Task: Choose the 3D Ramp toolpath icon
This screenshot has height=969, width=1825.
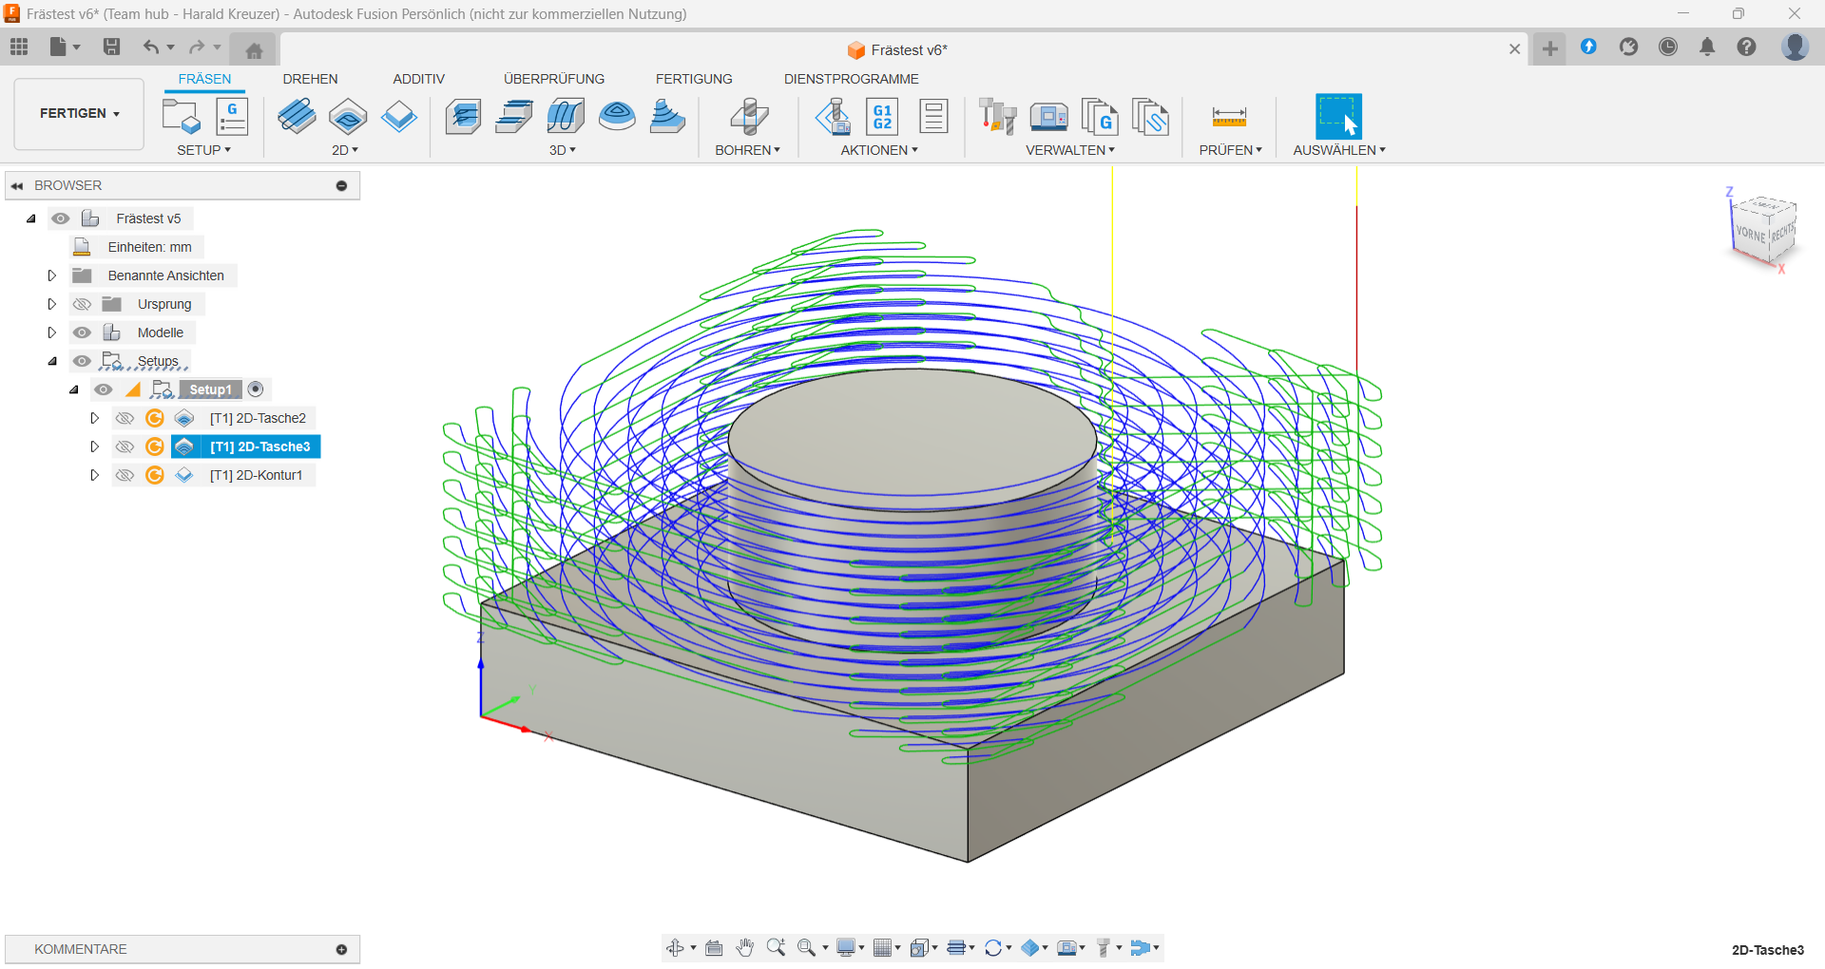Action: pos(668,117)
